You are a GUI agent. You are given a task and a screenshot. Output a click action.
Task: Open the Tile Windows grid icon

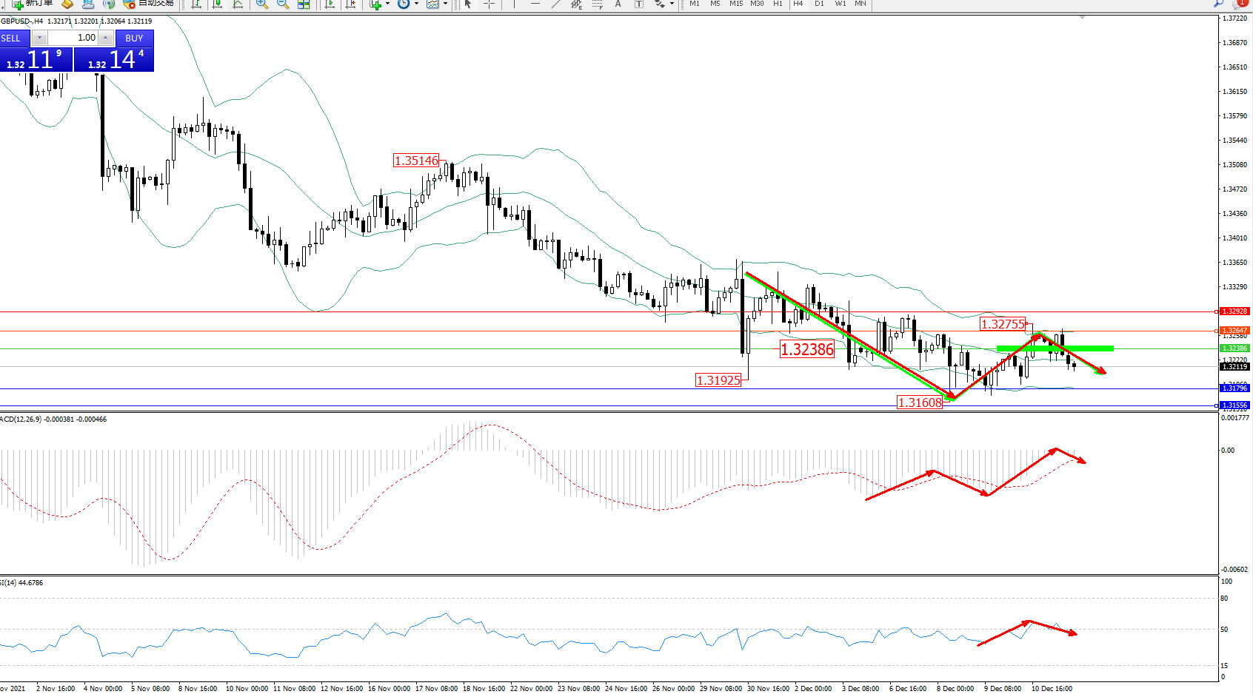pos(304,4)
